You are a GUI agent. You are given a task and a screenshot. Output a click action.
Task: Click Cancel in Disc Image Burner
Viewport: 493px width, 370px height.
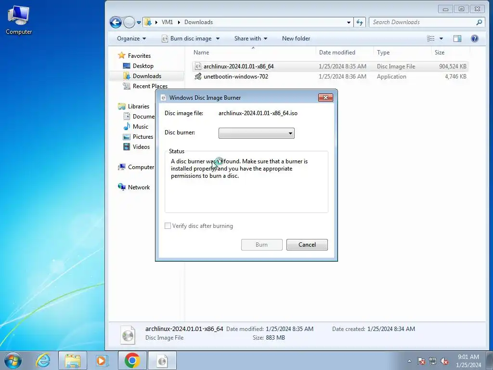[307, 245]
